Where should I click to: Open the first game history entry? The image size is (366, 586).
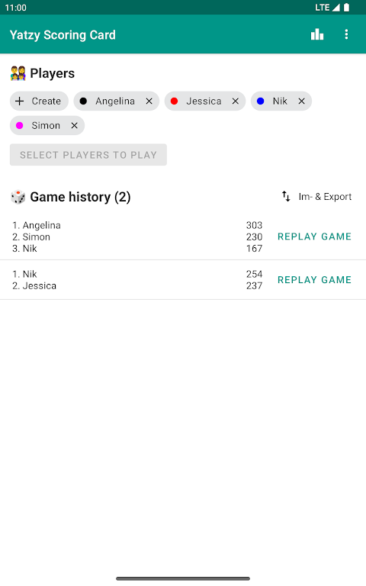[183, 237]
